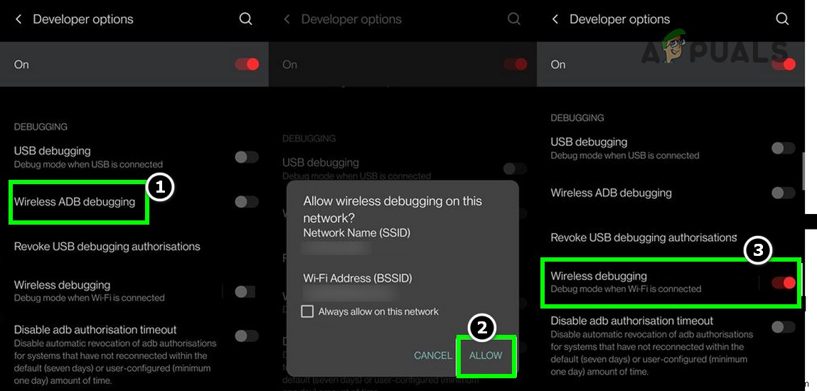Tap ALLOW in the wireless debugging dialog
This screenshot has height=391, width=817.
point(486,355)
